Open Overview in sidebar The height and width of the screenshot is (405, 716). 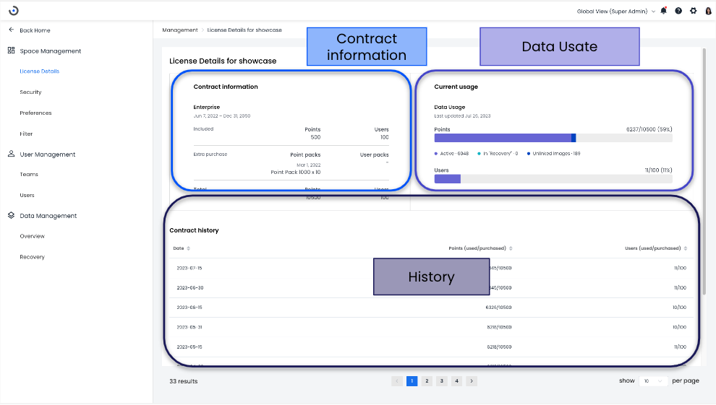click(x=32, y=237)
